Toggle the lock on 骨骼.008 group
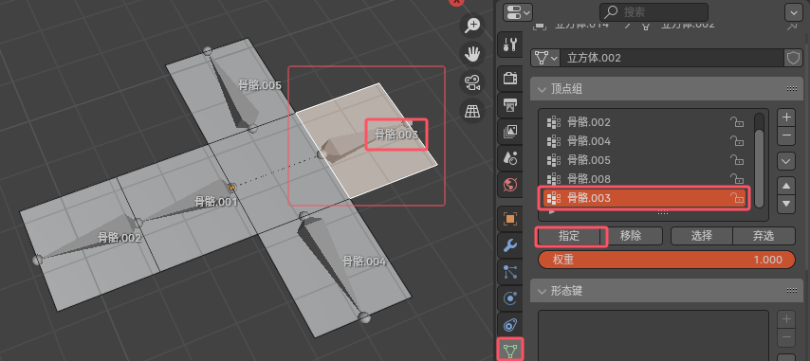 coord(737,179)
